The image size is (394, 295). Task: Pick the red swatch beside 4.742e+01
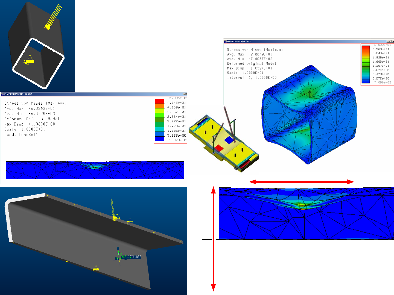pyautogui.click(x=160, y=101)
